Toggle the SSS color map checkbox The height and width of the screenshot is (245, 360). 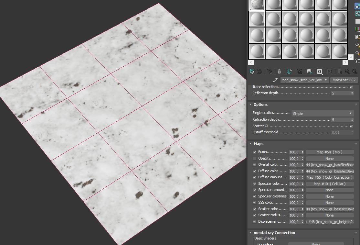click(254, 203)
